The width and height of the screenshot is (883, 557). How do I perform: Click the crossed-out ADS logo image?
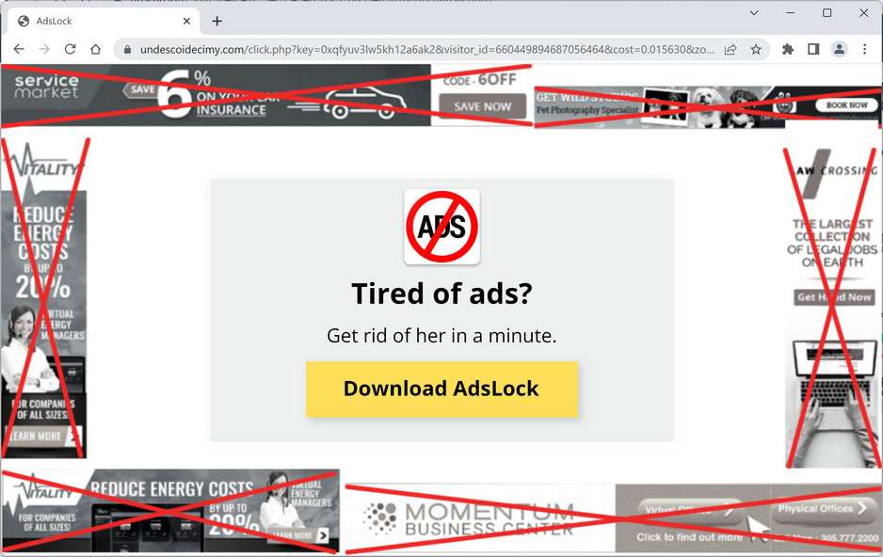tap(442, 227)
